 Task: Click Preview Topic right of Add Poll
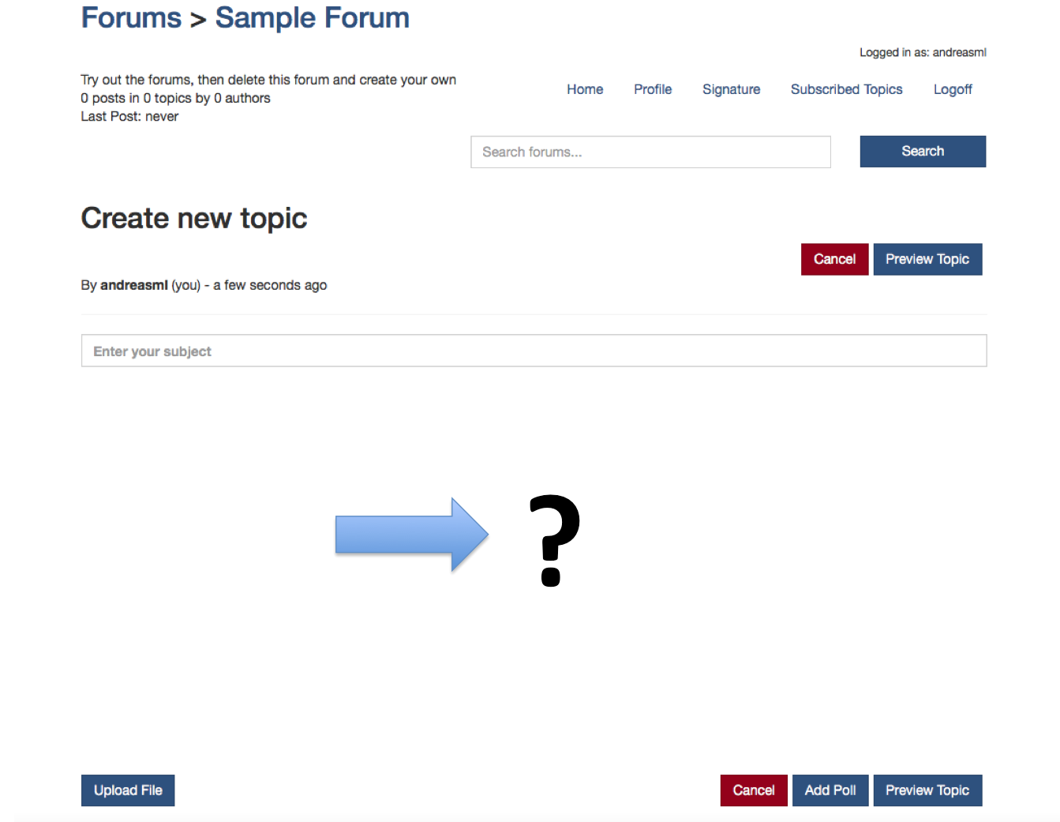tap(927, 790)
